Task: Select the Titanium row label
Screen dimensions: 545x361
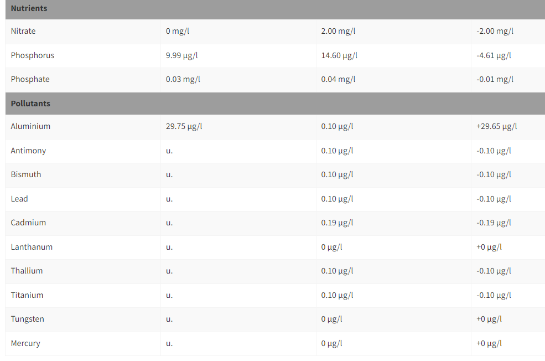Action: (27, 295)
